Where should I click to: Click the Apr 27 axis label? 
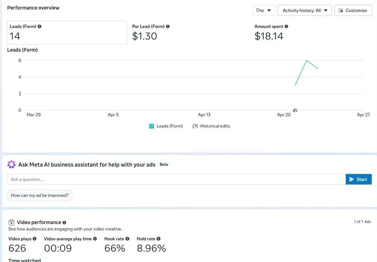(x=363, y=115)
